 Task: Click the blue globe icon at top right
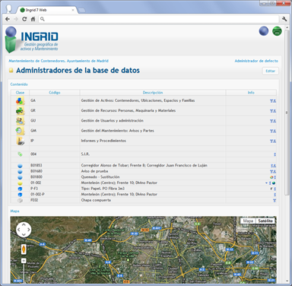pyautogui.click(x=264, y=31)
